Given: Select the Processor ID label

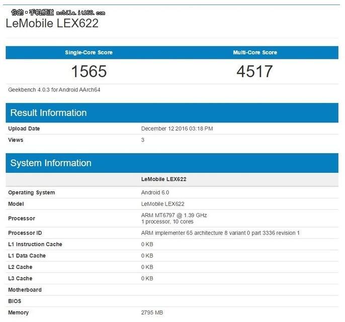Looking at the screenshot, I should (25, 233).
